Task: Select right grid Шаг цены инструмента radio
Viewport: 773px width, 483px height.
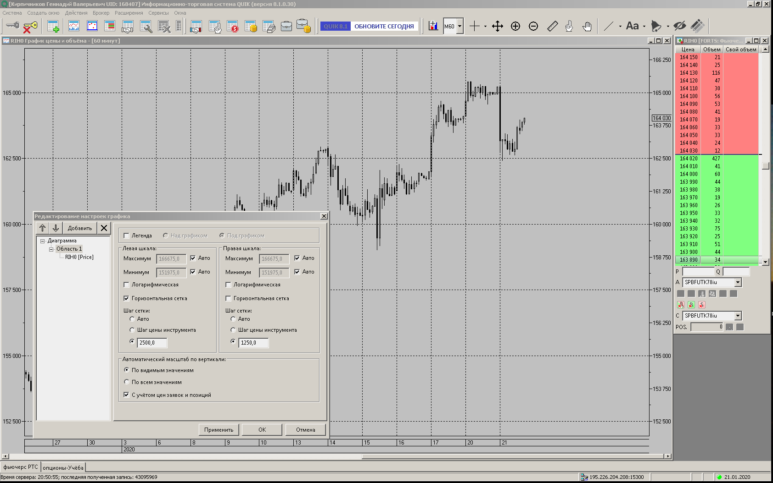Action: point(233,330)
